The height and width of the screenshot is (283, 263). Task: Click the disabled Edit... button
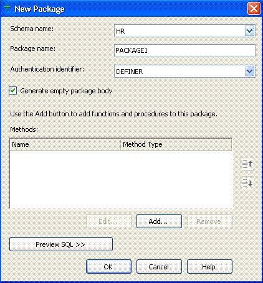108,221
